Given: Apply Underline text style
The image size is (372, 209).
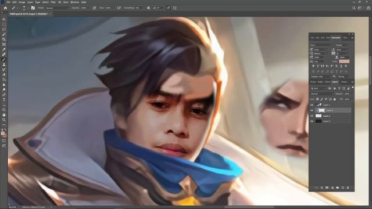Looking at the screenshot, I should [x=341, y=66].
